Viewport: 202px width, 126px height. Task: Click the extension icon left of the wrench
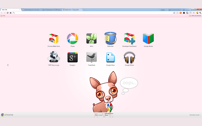(197, 13)
